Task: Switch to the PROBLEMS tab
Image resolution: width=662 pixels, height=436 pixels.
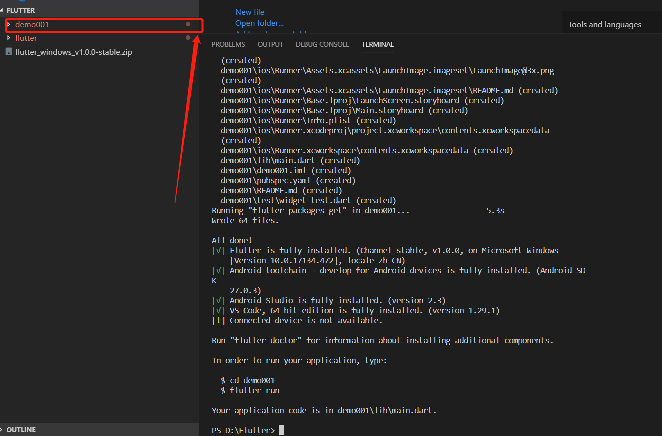Action: point(228,44)
